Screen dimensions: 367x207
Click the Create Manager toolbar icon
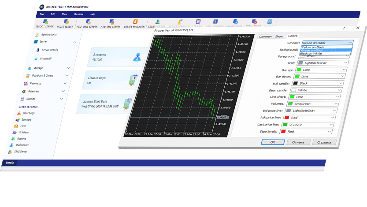[135, 22]
